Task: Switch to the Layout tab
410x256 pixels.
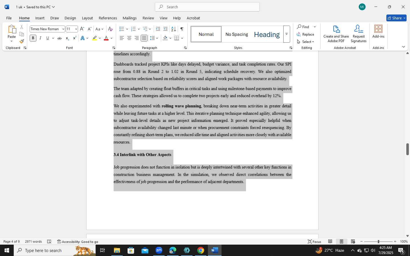Action: pyautogui.click(x=87, y=18)
